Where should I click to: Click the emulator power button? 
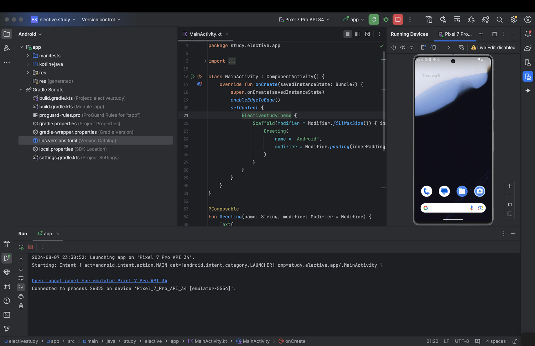coord(394,47)
